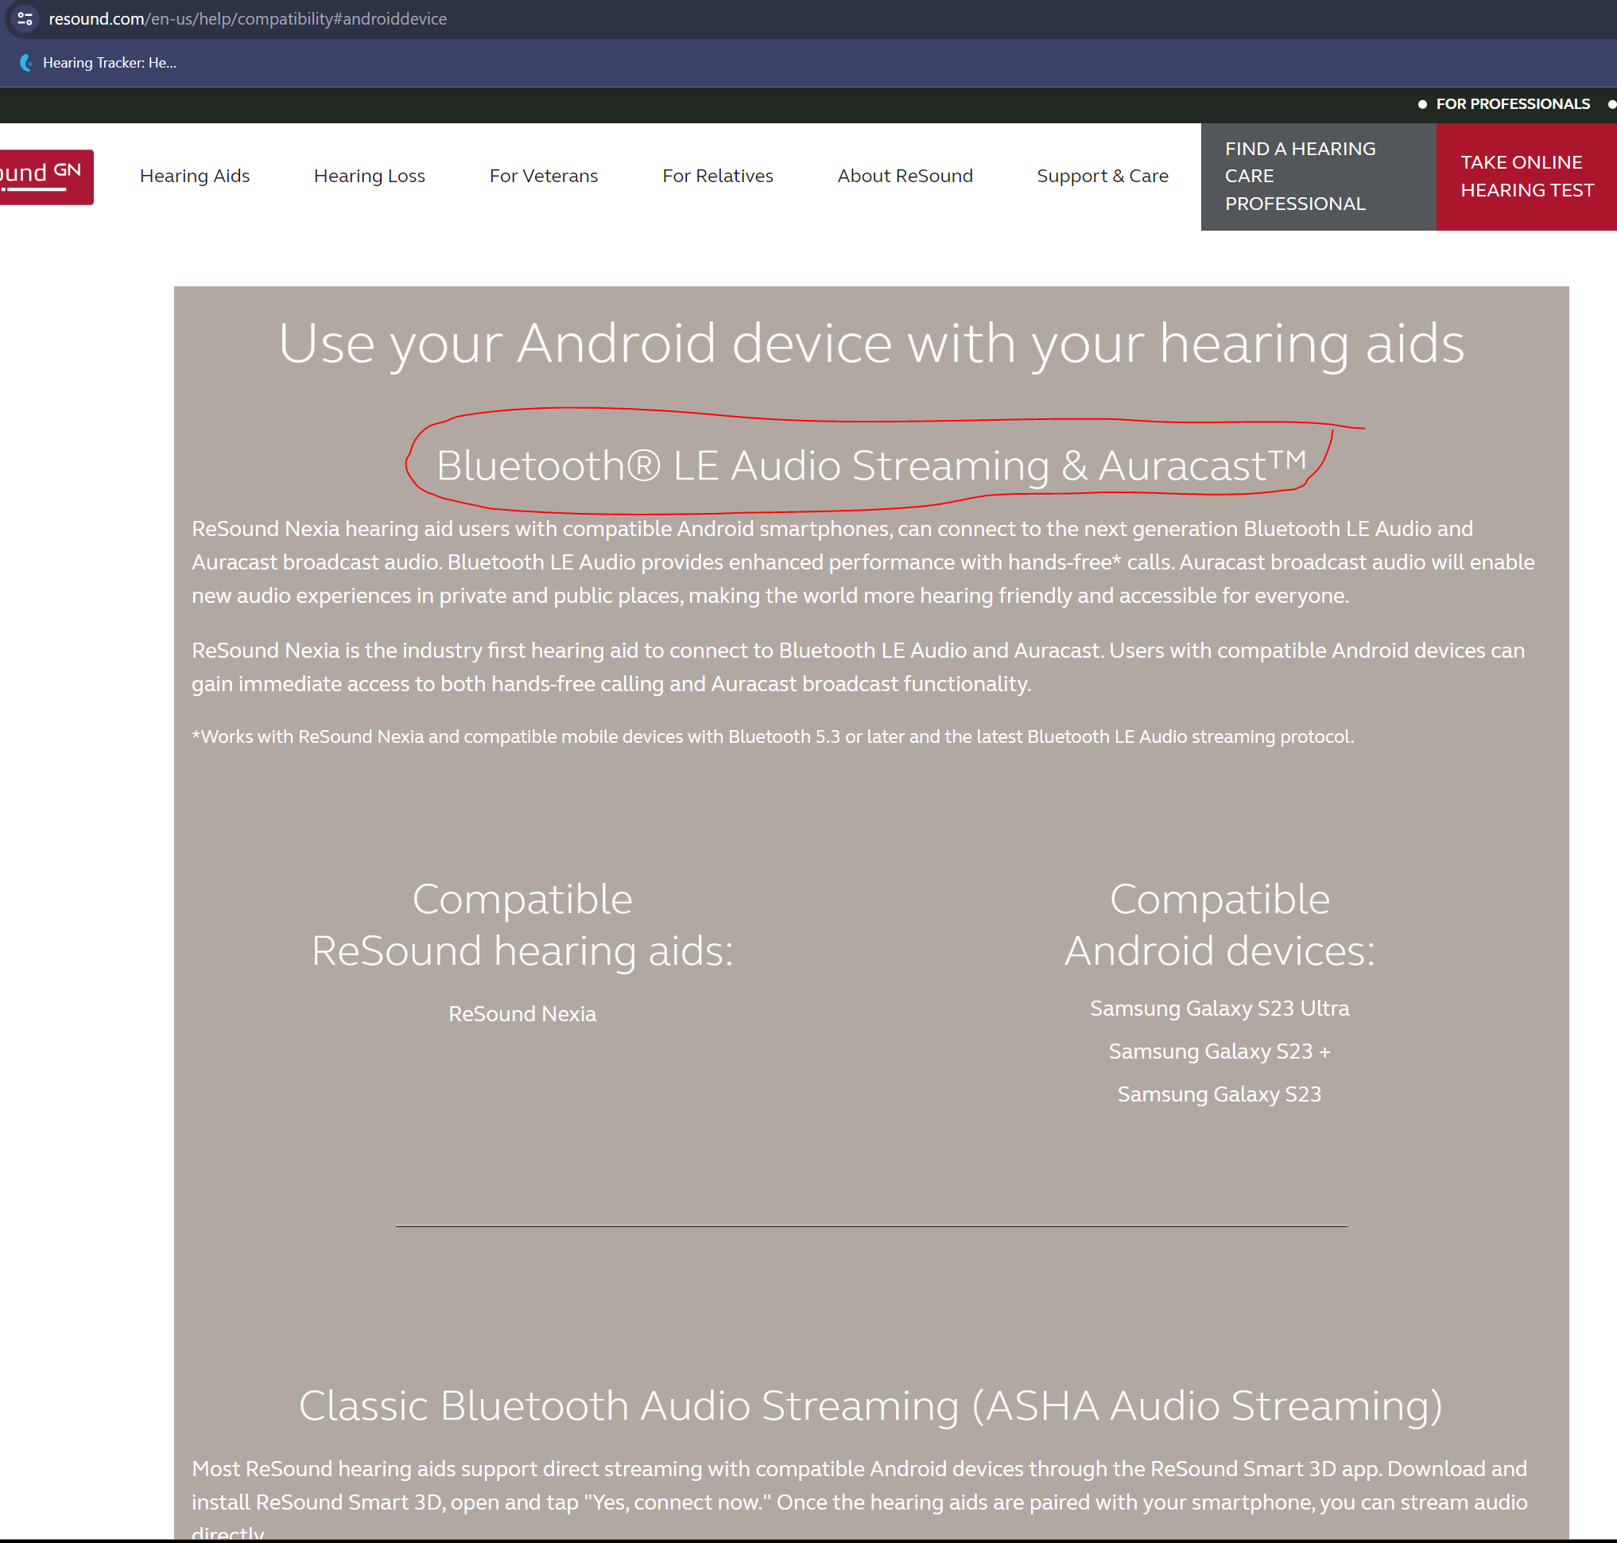Screen dimensions: 1617x1543
Task: Select the plain Samsung Galaxy S23 entry
Action: tap(1220, 1094)
